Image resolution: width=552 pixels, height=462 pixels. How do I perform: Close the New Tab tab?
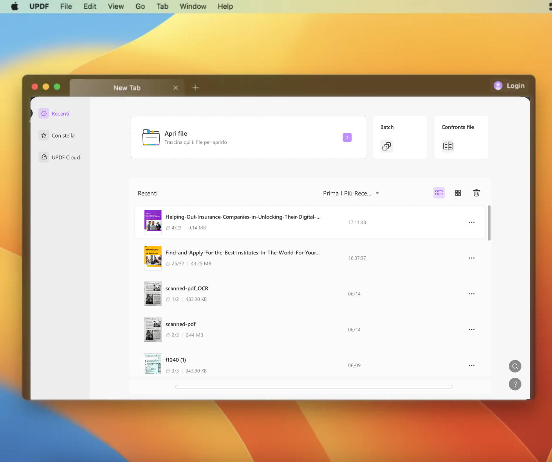pos(176,88)
